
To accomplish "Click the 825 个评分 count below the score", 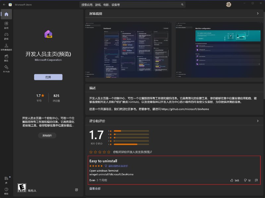I will 96,144.
